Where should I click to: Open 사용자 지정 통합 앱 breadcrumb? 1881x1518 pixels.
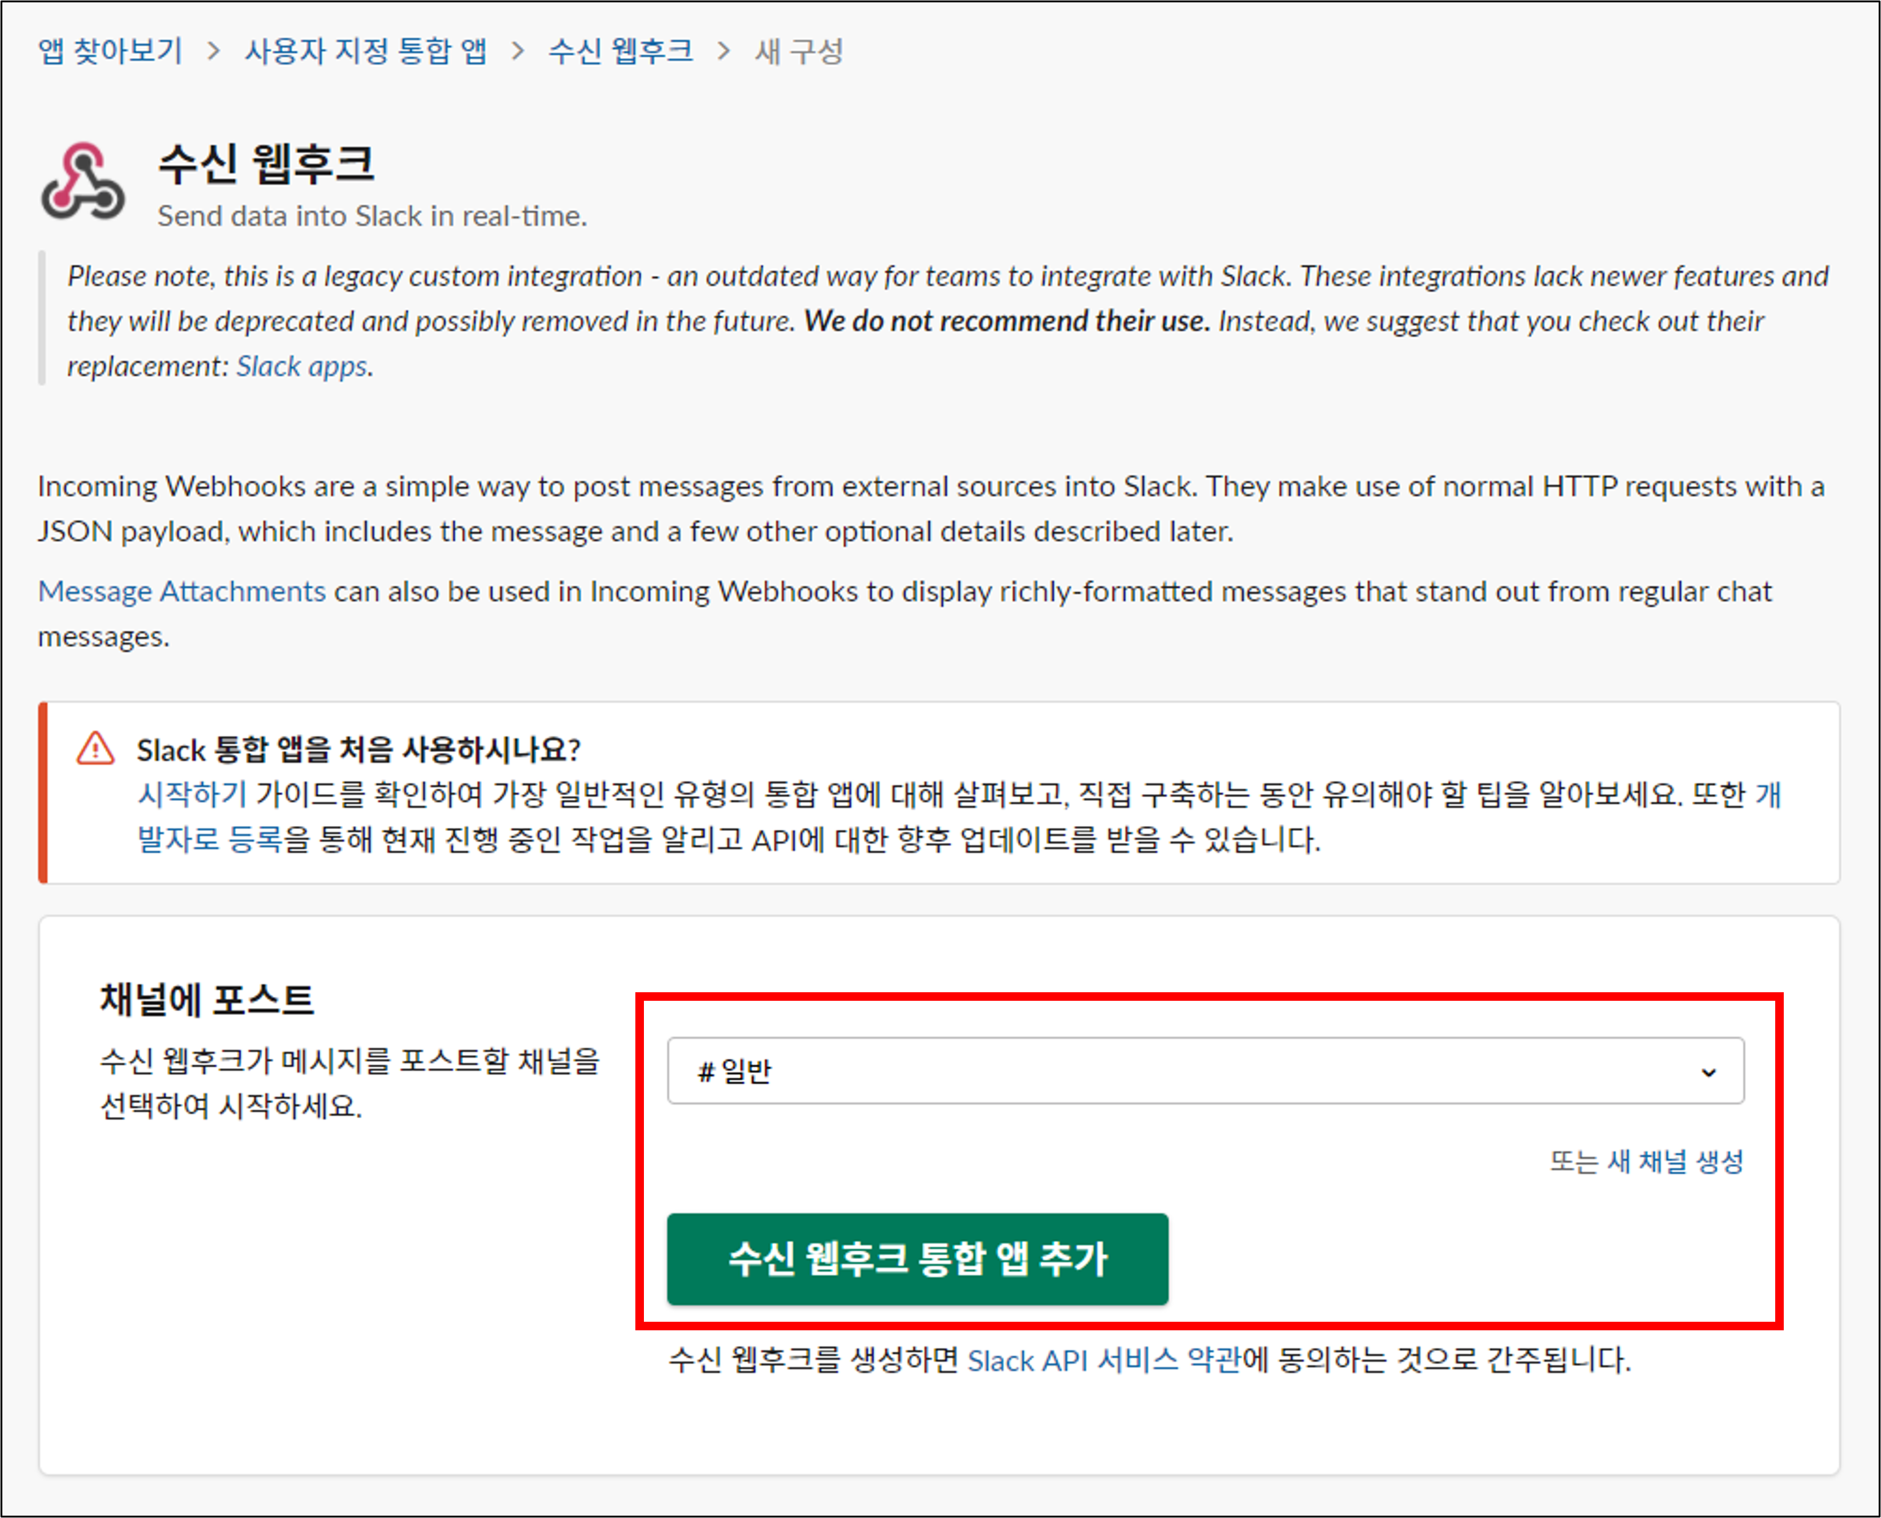(366, 51)
